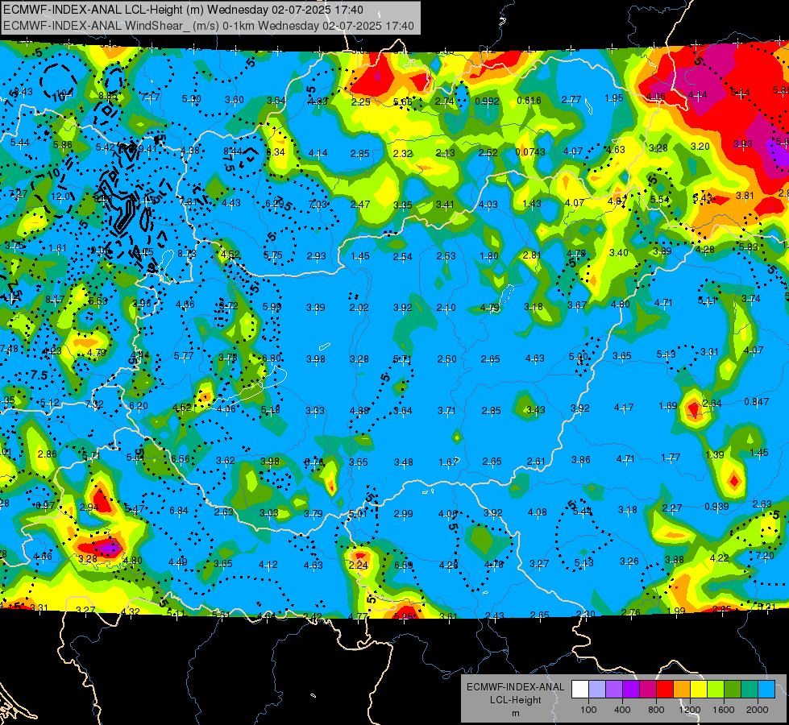Click the wind shear value 1.69
789x725 pixels.
[668, 405]
